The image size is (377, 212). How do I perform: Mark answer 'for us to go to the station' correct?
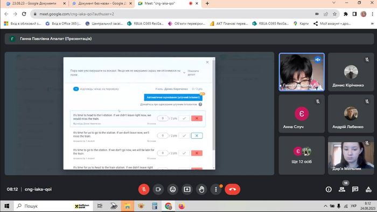click(x=184, y=135)
